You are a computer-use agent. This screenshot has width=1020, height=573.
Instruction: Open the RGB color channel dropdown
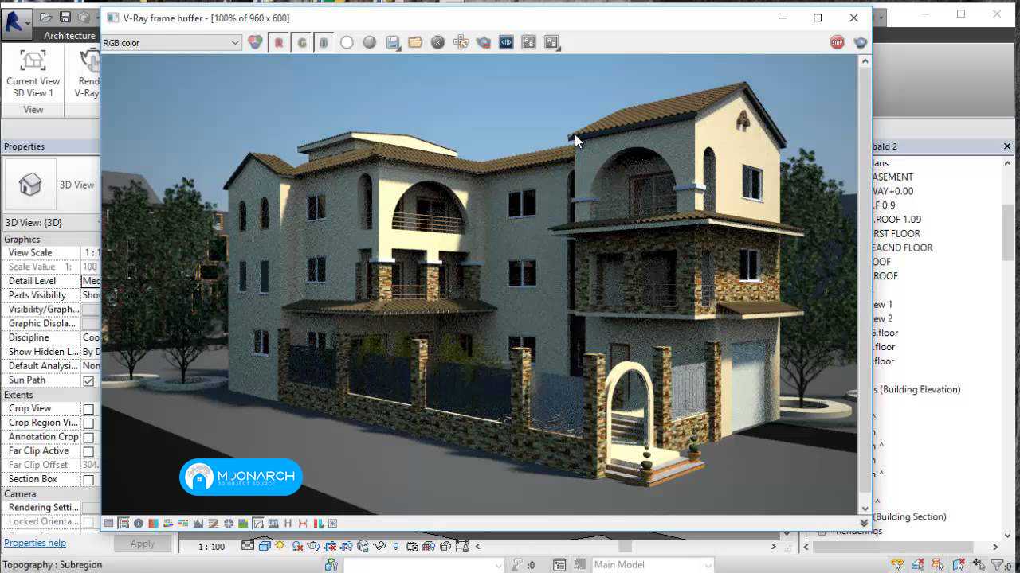tap(171, 43)
